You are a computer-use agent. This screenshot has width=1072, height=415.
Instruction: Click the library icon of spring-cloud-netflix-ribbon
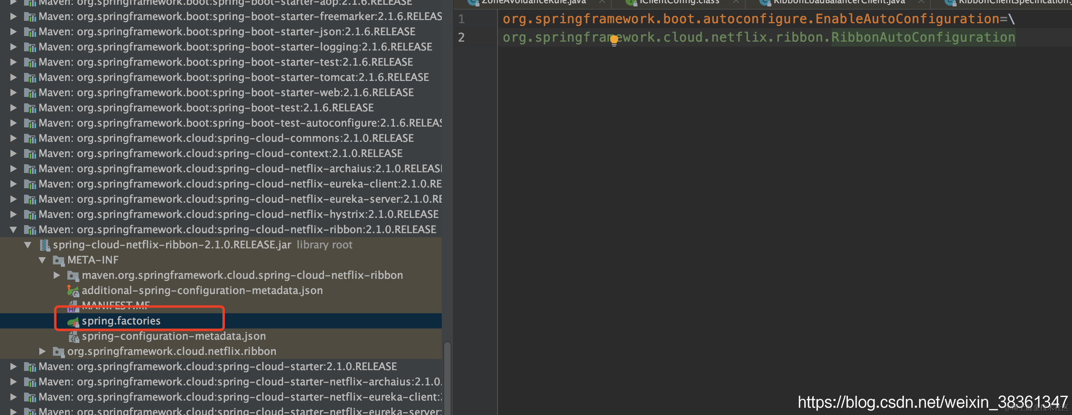(30, 230)
